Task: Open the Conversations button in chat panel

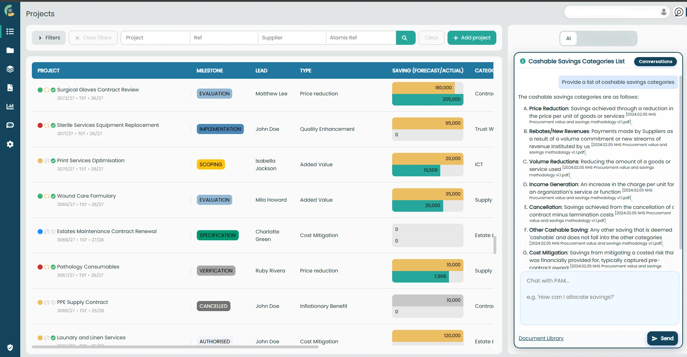Action: tap(655, 61)
